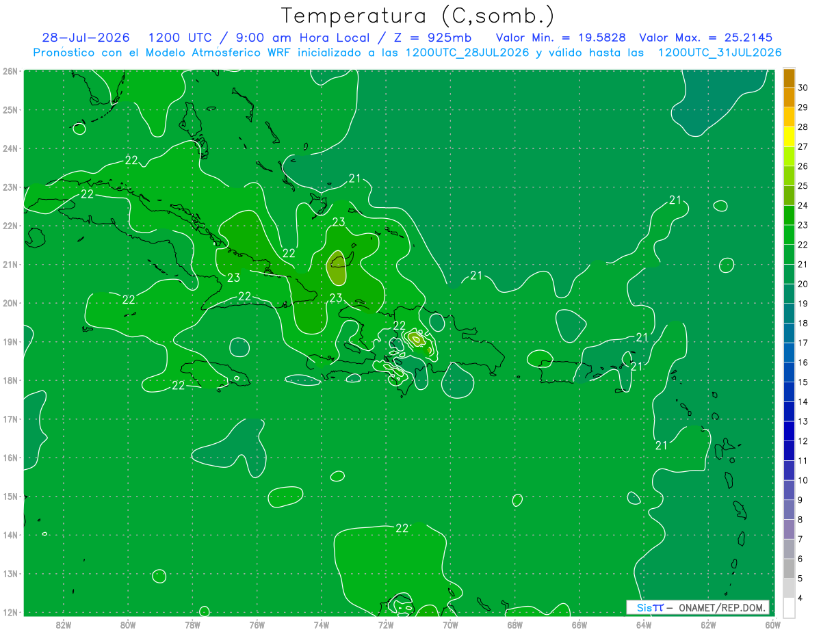
Task: Click the blue swatch between 16 and 17
Action: tap(789, 352)
